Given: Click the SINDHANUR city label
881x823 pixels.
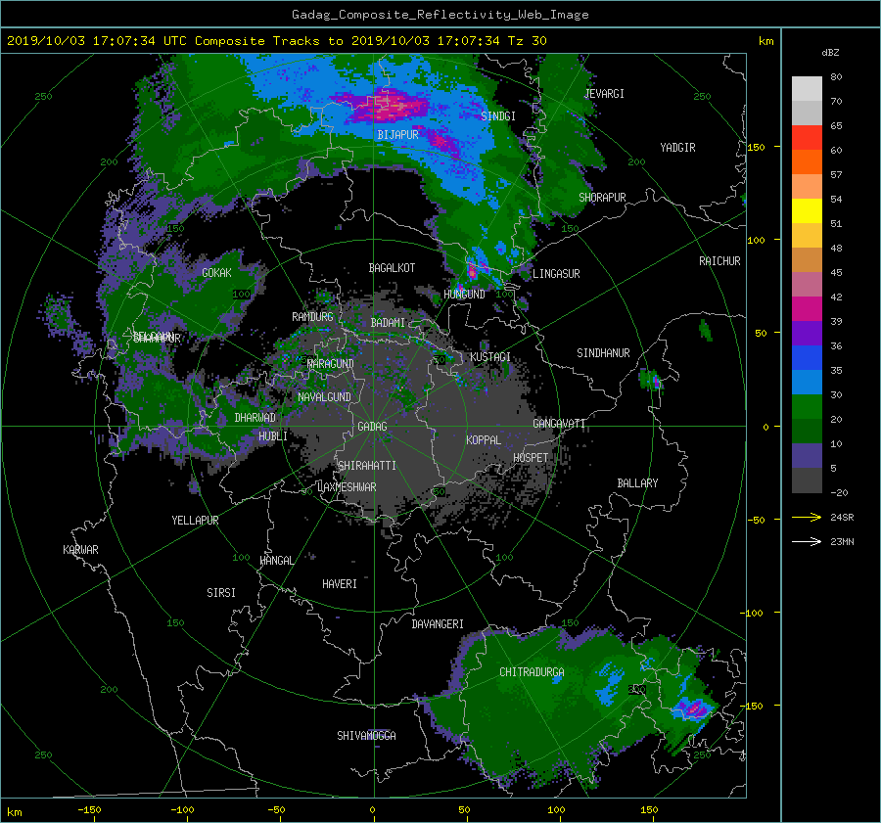Looking at the screenshot, I should pyautogui.click(x=603, y=353).
